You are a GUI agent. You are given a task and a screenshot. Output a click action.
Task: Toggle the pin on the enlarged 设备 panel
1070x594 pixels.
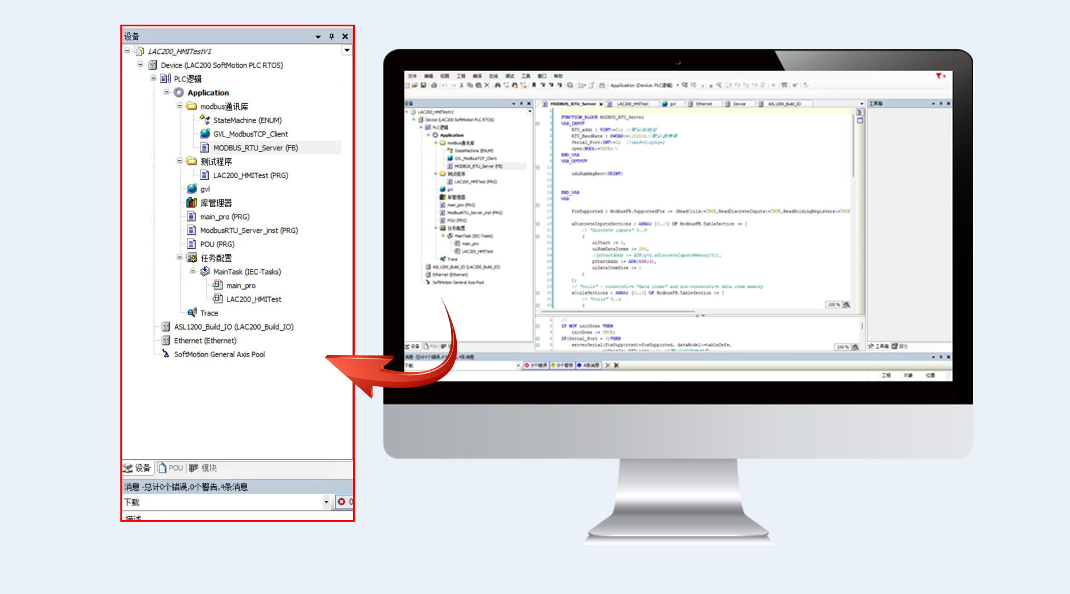pos(331,36)
